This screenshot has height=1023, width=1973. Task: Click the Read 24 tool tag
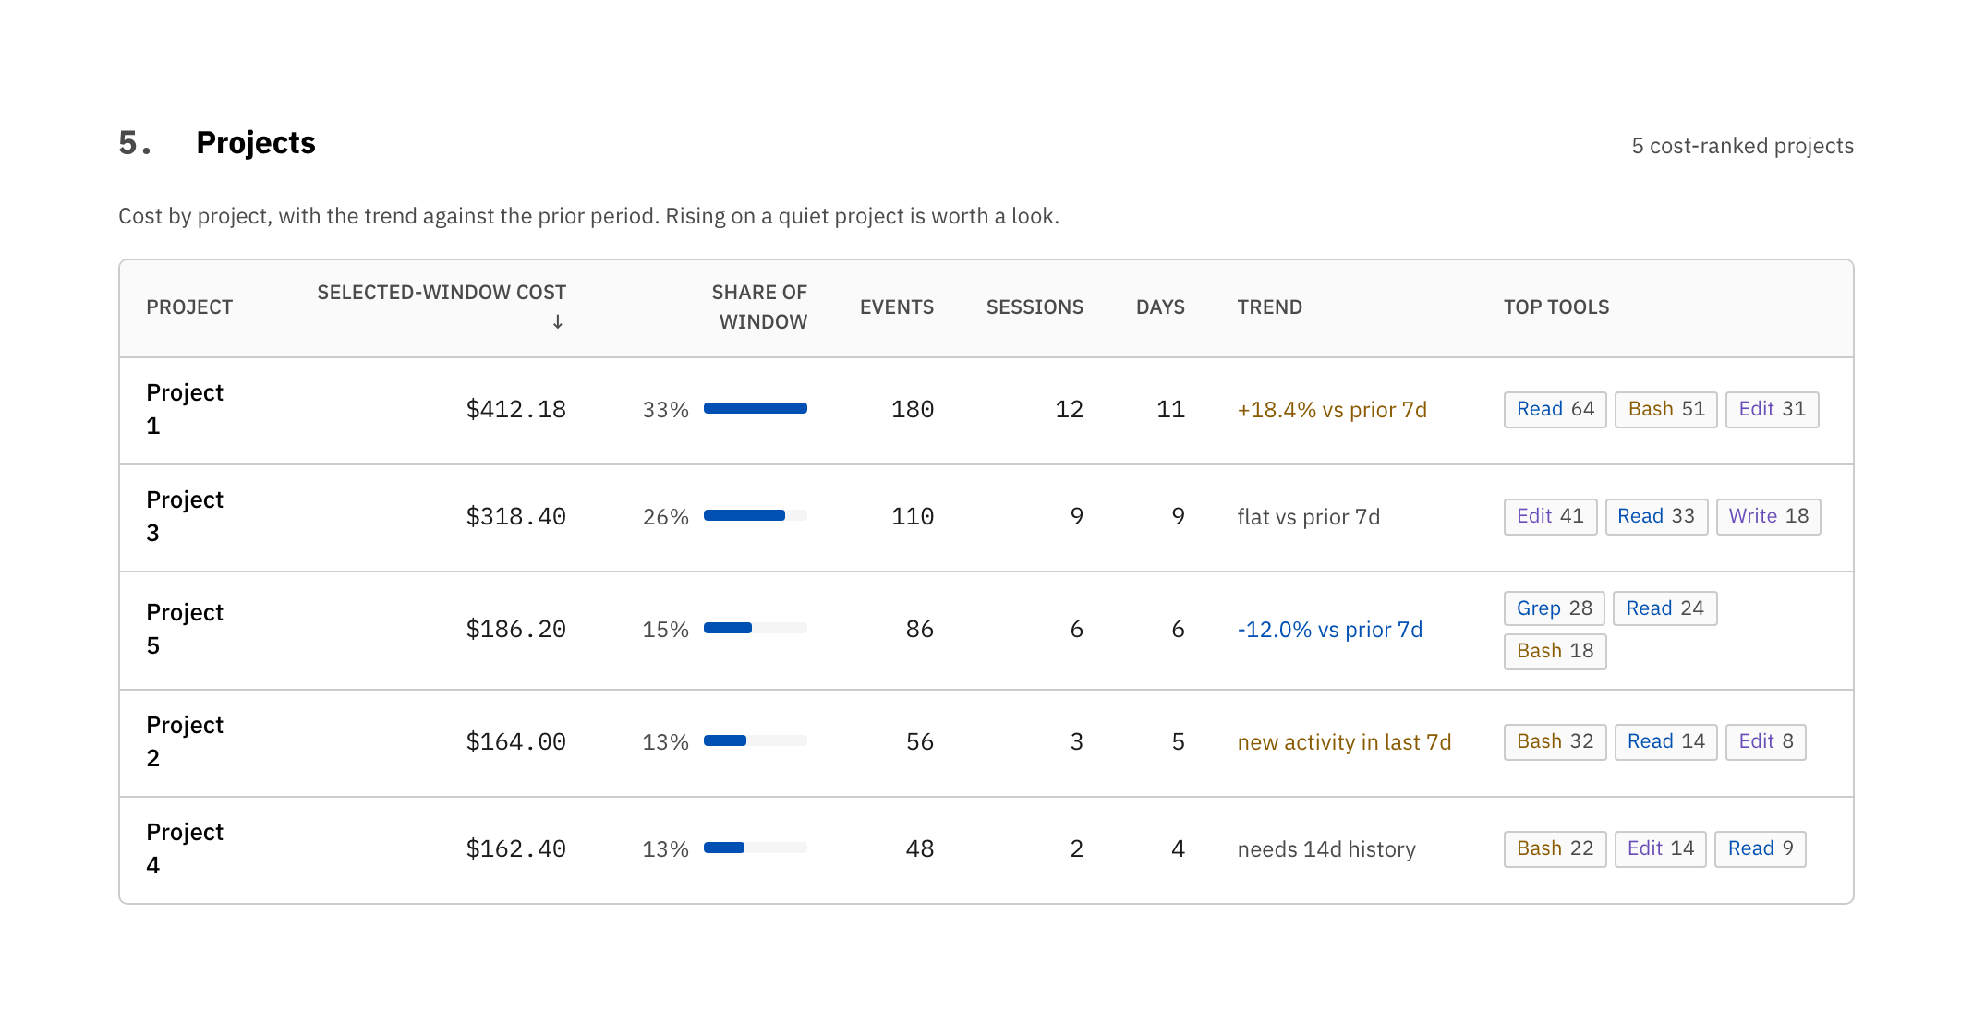tap(1664, 608)
